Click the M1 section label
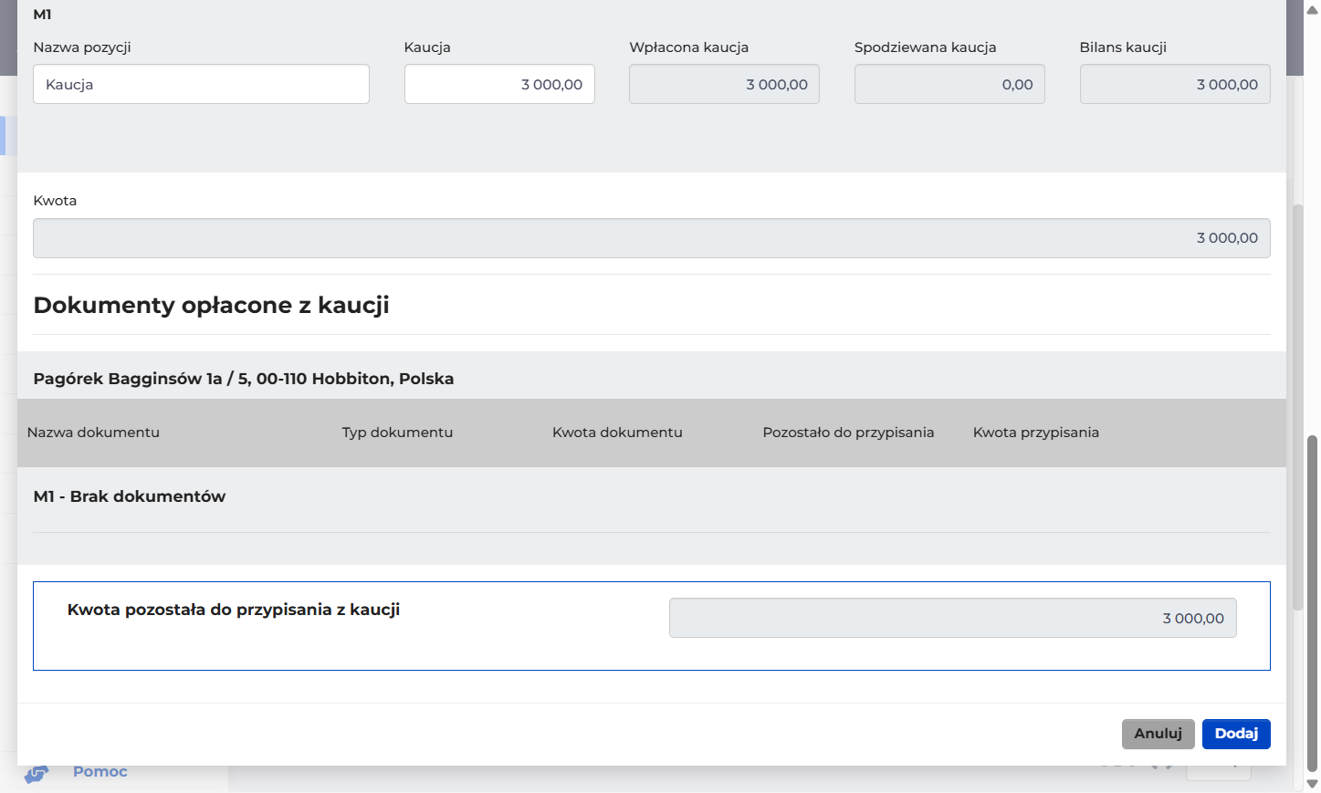 coord(43,15)
